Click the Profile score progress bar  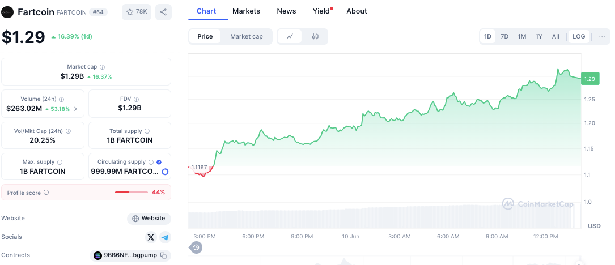[x=132, y=193]
